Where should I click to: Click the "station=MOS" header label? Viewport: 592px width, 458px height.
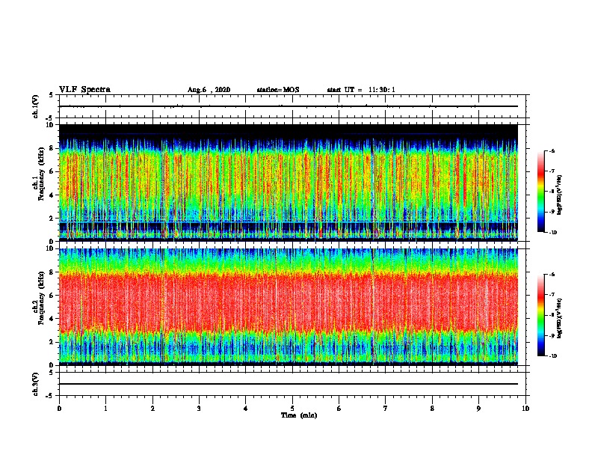pos(278,90)
